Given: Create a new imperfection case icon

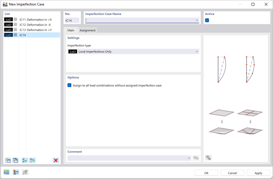Looking at the screenshot, I should 8,160.
